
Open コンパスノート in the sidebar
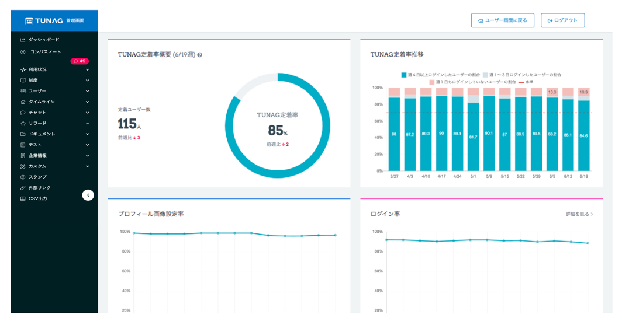click(46, 52)
